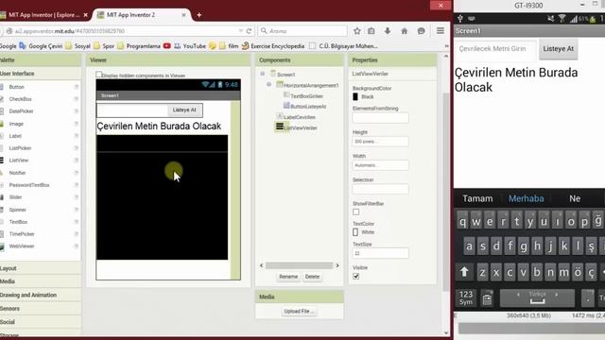This screenshot has width=605, height=340.
Task: Pick DatePicker from the palette
Action: tap(21, 111)
